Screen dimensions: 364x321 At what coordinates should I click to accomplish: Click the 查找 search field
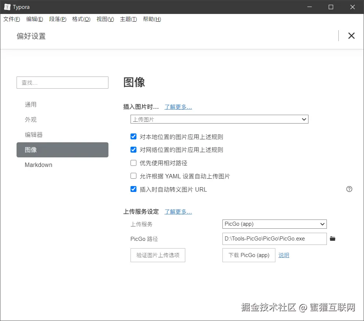coord(63,82)
